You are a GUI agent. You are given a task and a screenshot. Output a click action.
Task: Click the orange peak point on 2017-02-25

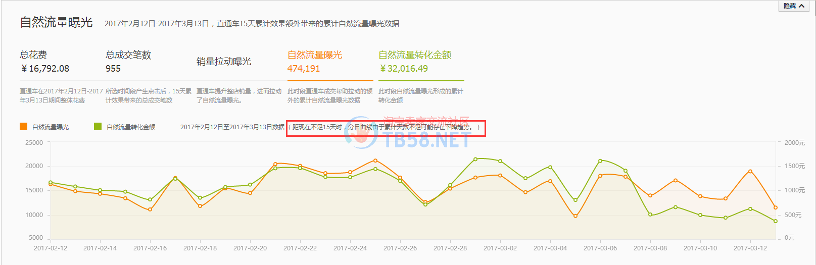375,161
